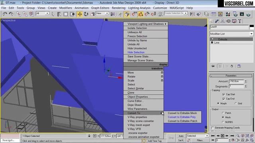The image size is (255, 143).
Task: Toggle the Window/Crossing selection icon
Action: (x=72, y=14)
